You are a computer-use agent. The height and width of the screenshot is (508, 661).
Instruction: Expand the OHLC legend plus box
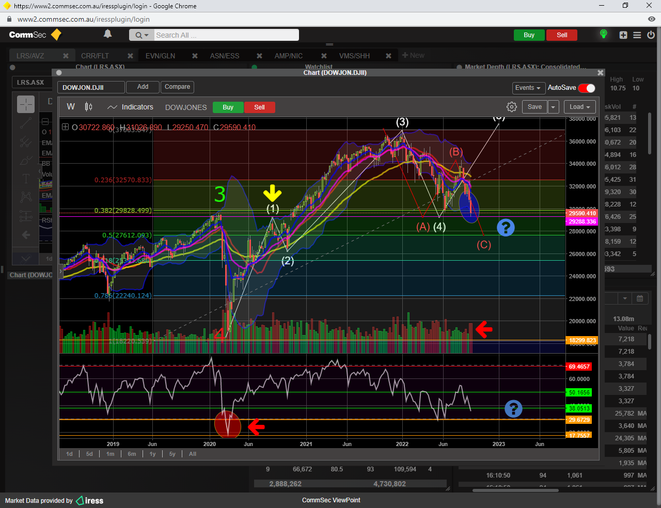66,127
